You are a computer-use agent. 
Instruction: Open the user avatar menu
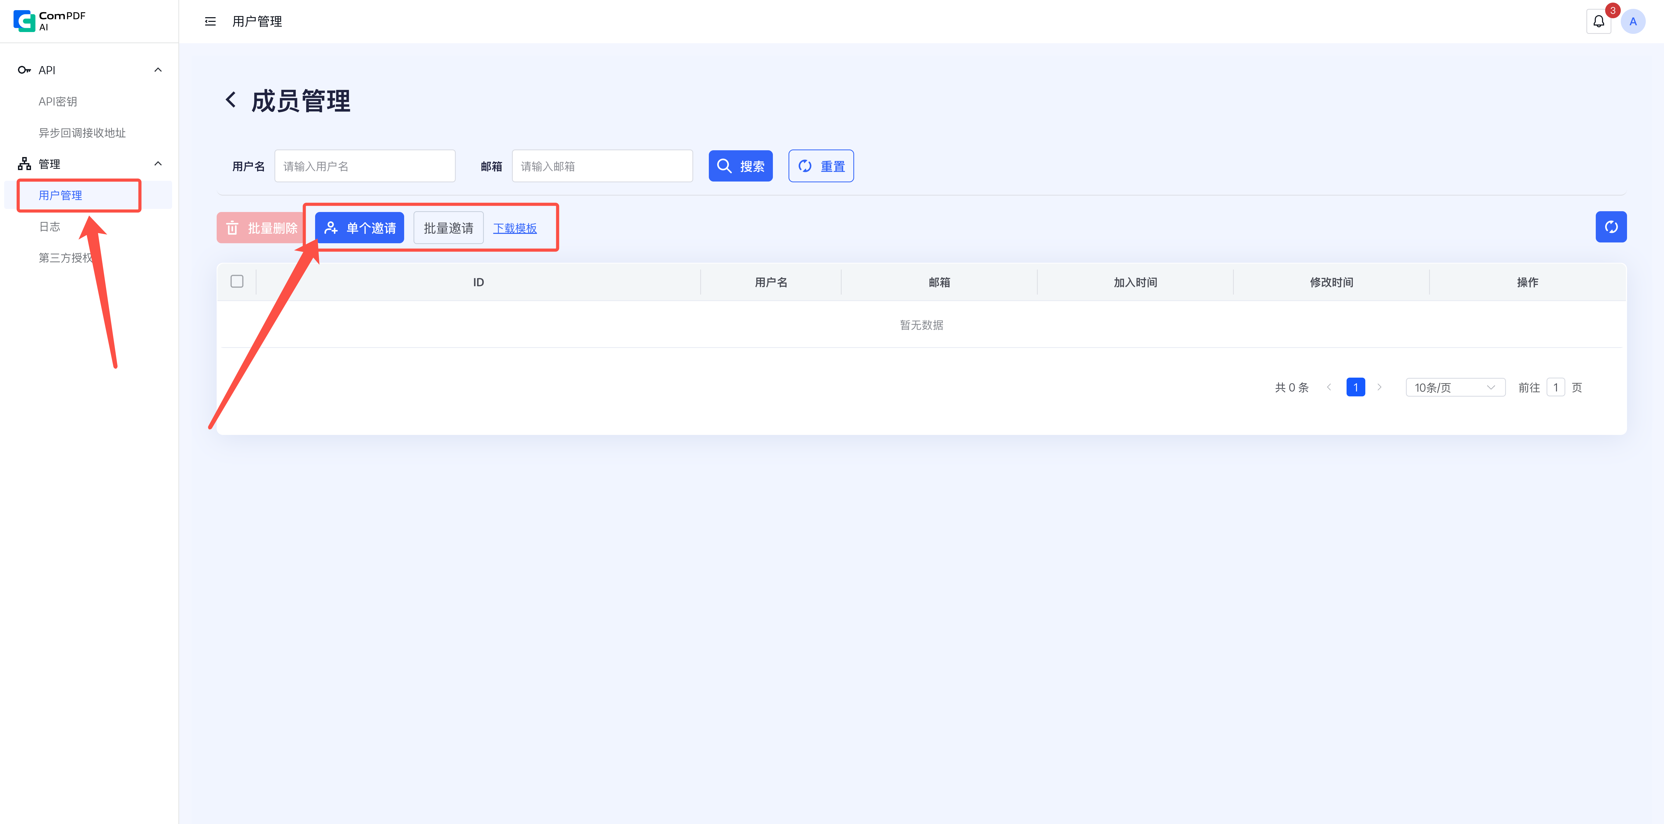click(x=1633, y=21)
